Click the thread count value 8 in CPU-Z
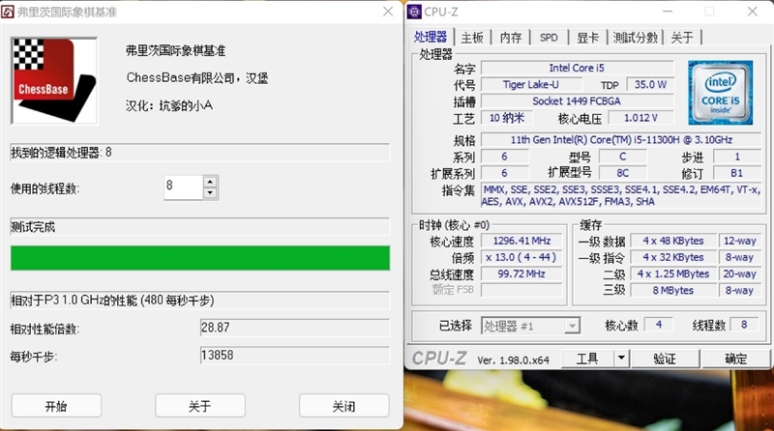 pos(744,325)
